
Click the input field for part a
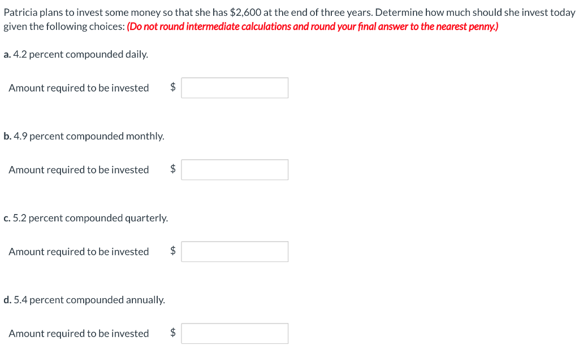tap(234, 88)
